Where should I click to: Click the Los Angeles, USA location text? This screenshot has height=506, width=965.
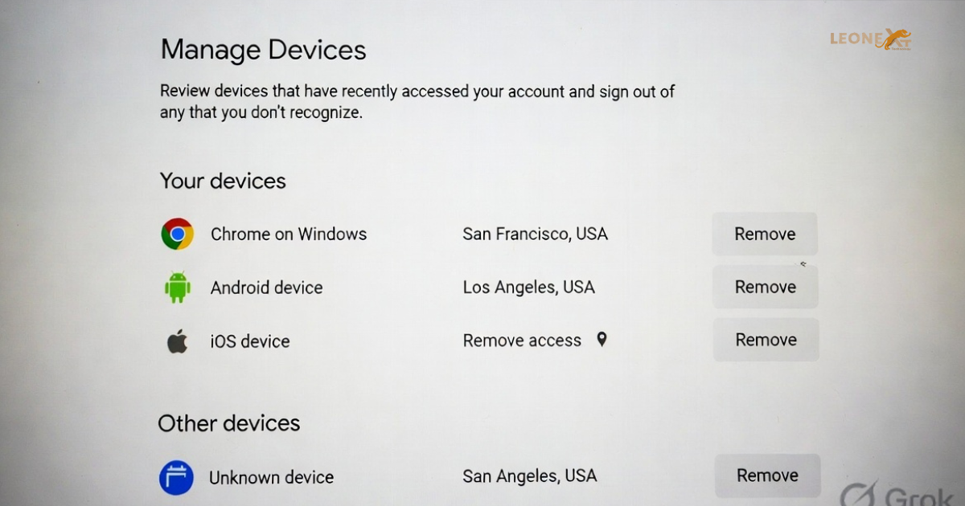(529, 287)
